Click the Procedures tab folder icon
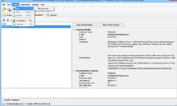Screen dimensions: 177x106 4,15
